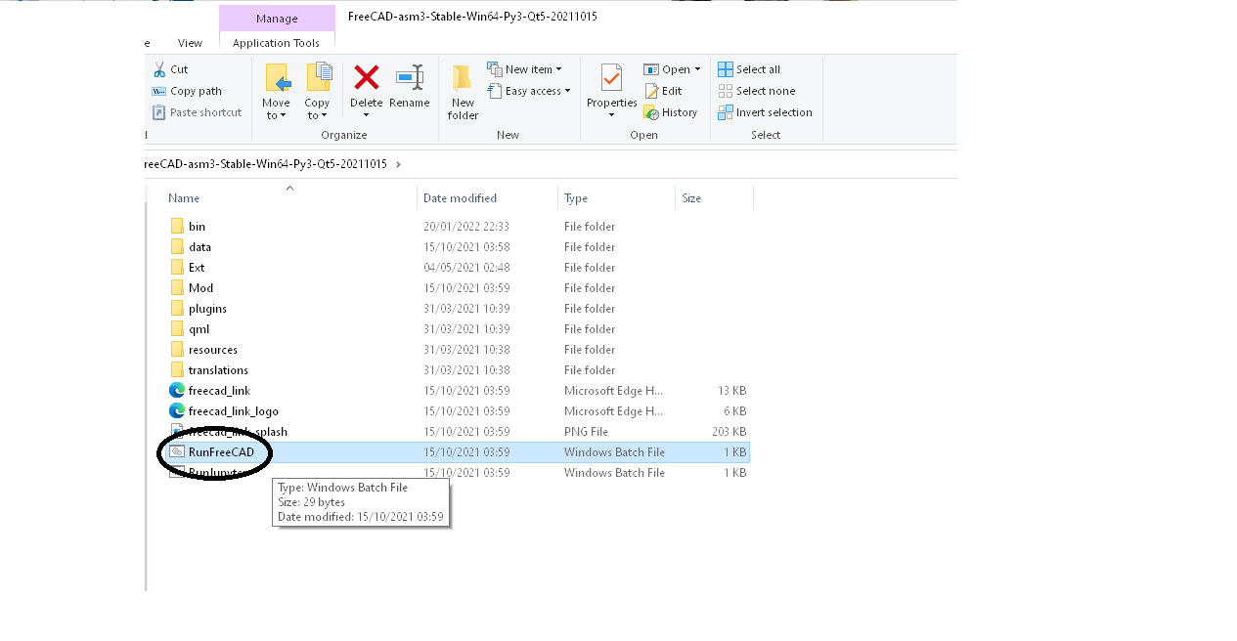
Task: Click the data folder icon
Action: pos(177,246)
